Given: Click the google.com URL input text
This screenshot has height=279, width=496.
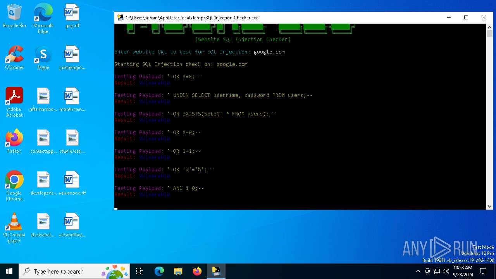Looking at the screenshot, I should (x=269, y=52).
